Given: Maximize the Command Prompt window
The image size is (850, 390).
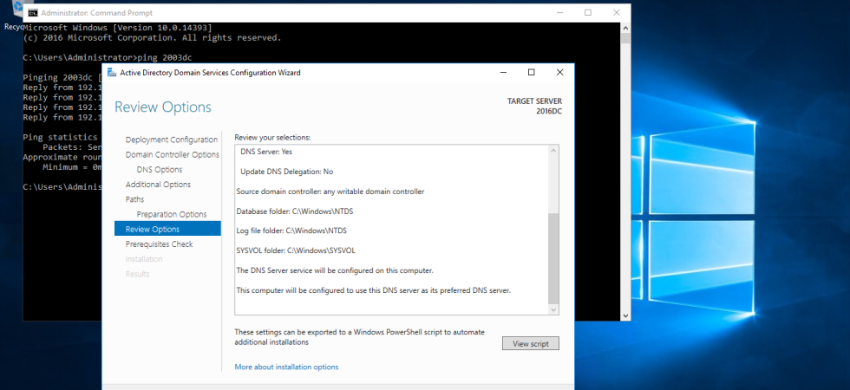Looking at the screenshot, I should coord(588,12).
